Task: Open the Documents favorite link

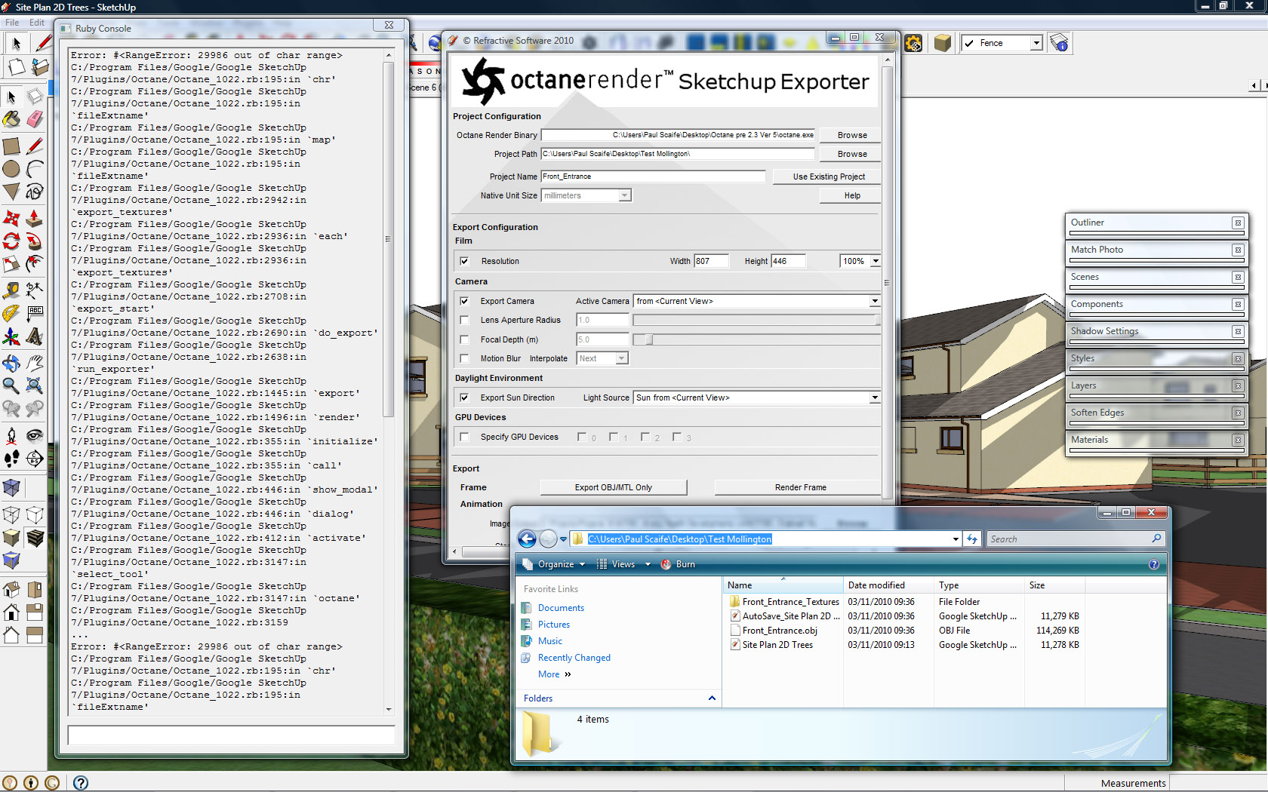Action: point(561,608)
